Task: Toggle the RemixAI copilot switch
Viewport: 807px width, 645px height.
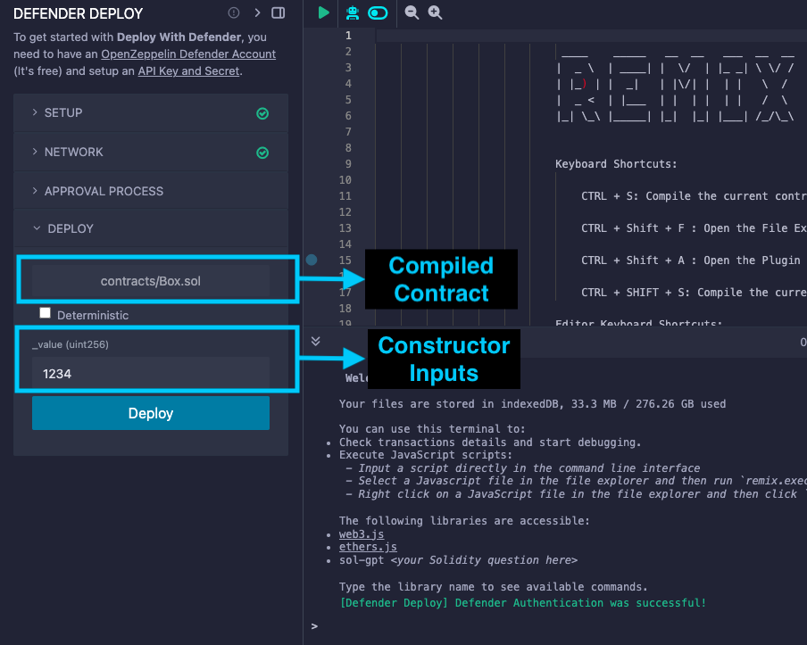Action: point(378,12)
